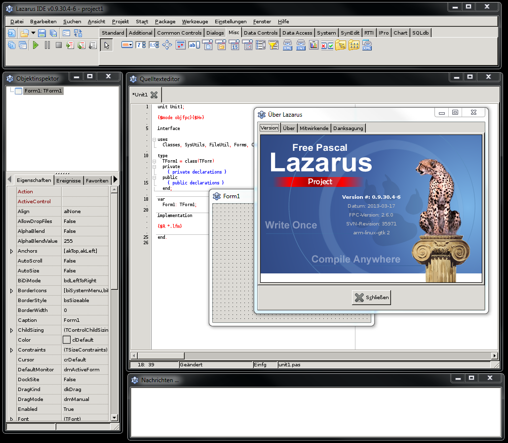This screenshot has height=443, width=508.
Task: Pick the TCalendar component icon
Action: pyautogui.click(x=181, y=45)
